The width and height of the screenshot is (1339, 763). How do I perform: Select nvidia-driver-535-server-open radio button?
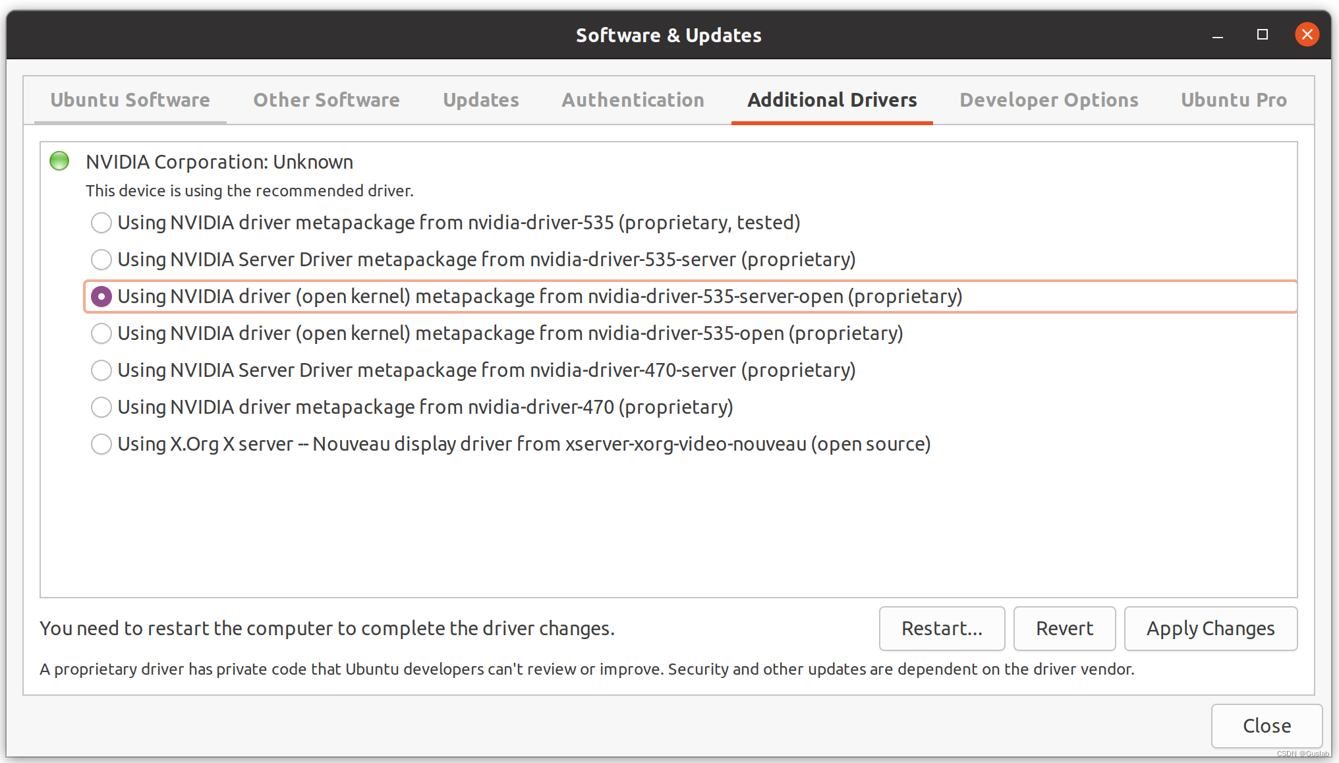[x=101, y=297]
